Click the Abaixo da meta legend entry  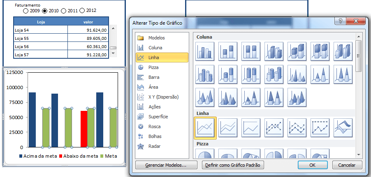click(79, 156)
